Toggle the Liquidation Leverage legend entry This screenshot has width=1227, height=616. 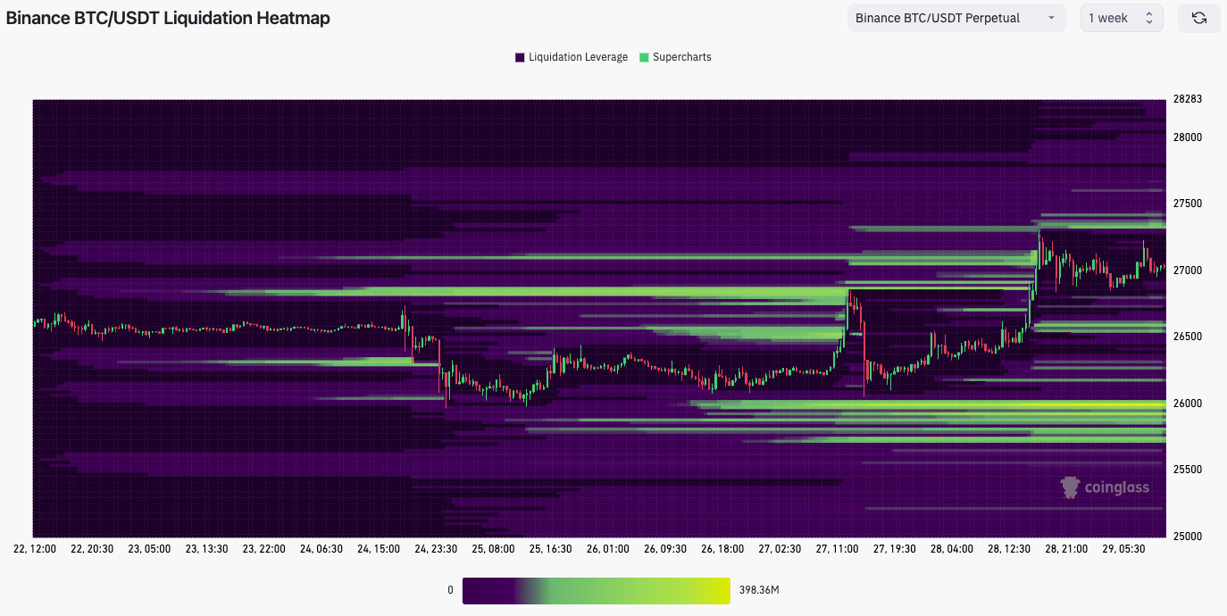[x=572, y=56]
